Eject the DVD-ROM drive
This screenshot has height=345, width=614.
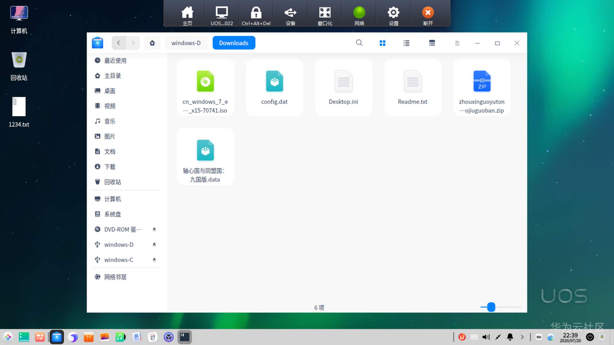[x=154, y=229]
